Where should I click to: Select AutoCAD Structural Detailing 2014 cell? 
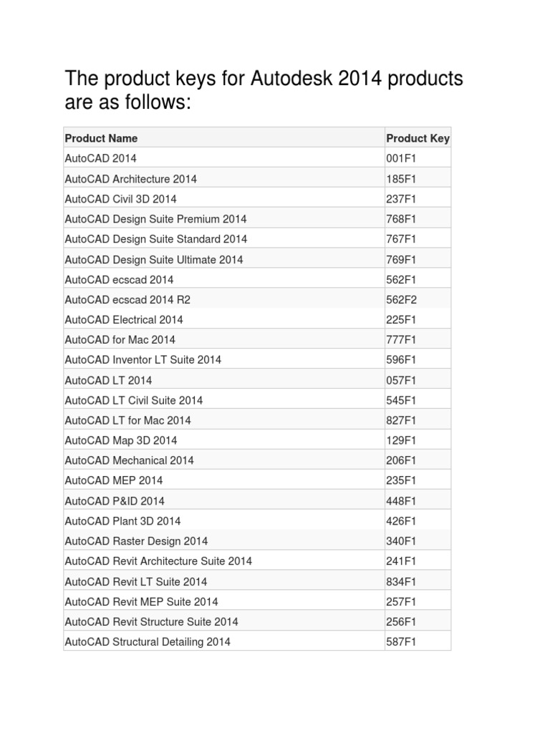[148, 641]
